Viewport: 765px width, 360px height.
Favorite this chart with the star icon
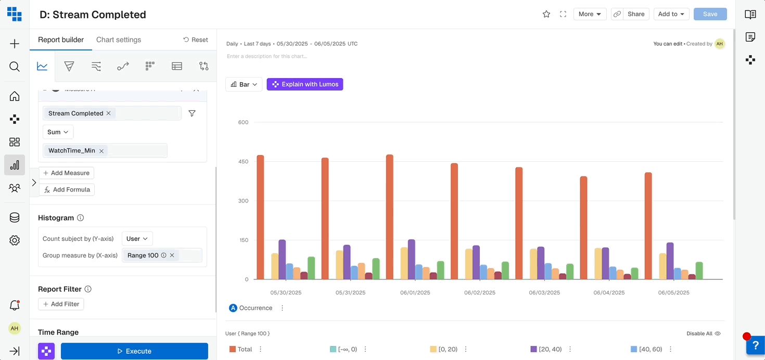point(546,15)
